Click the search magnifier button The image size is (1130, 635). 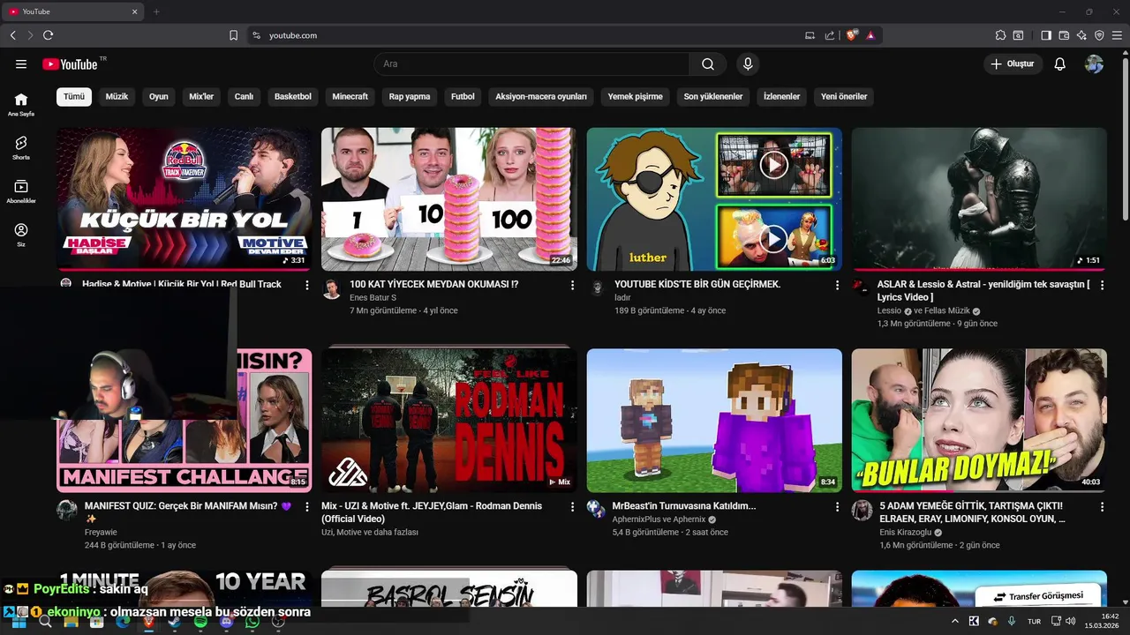[x=708, y=63]
